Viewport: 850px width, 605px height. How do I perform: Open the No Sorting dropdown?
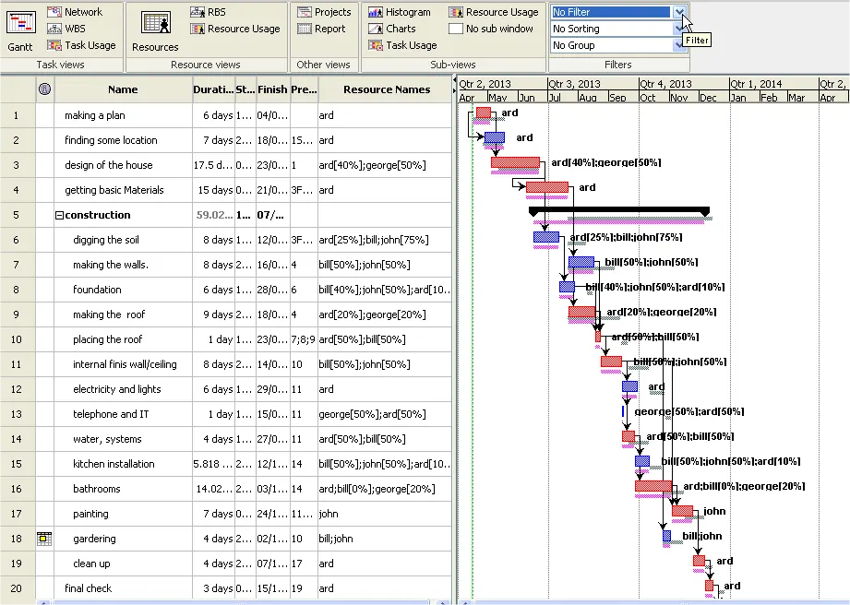(x=680, y=29)
